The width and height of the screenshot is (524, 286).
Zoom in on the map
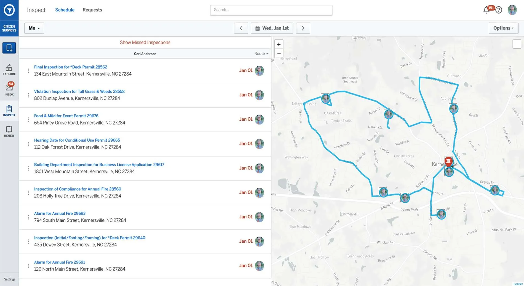tap(279, 44)
